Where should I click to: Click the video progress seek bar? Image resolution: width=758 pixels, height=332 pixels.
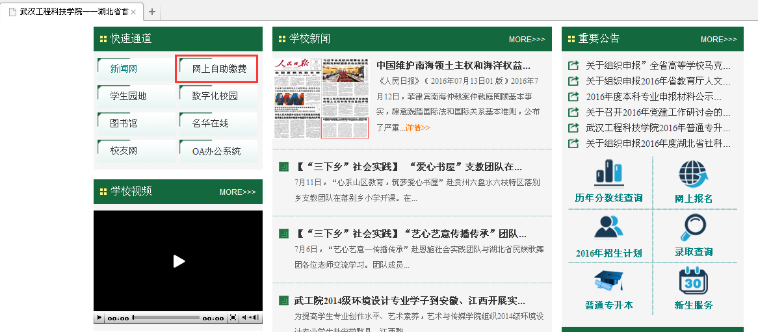(x=166, y=318)
